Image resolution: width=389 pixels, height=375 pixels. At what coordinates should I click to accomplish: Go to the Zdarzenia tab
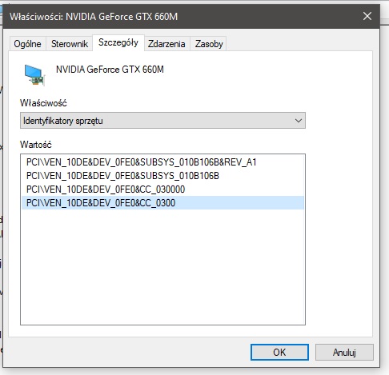tap(166, 44)
